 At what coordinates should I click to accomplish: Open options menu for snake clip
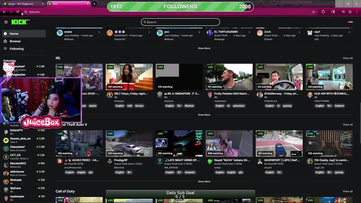99,32
